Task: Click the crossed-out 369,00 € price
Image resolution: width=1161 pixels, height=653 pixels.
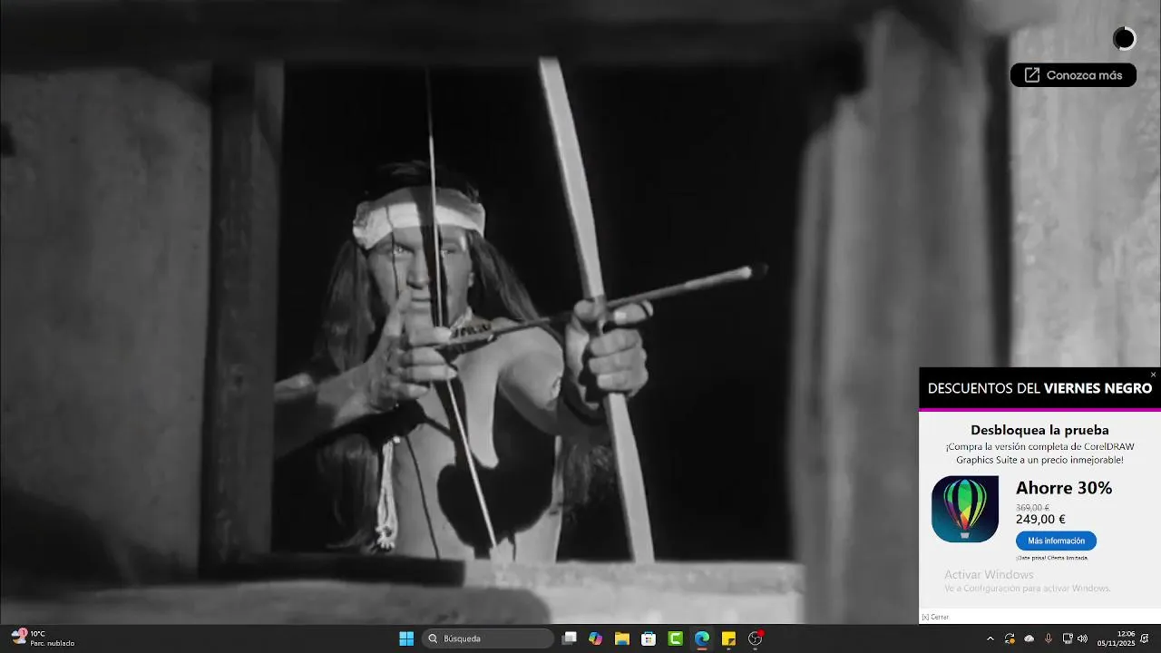Action: click(1032, 508)
